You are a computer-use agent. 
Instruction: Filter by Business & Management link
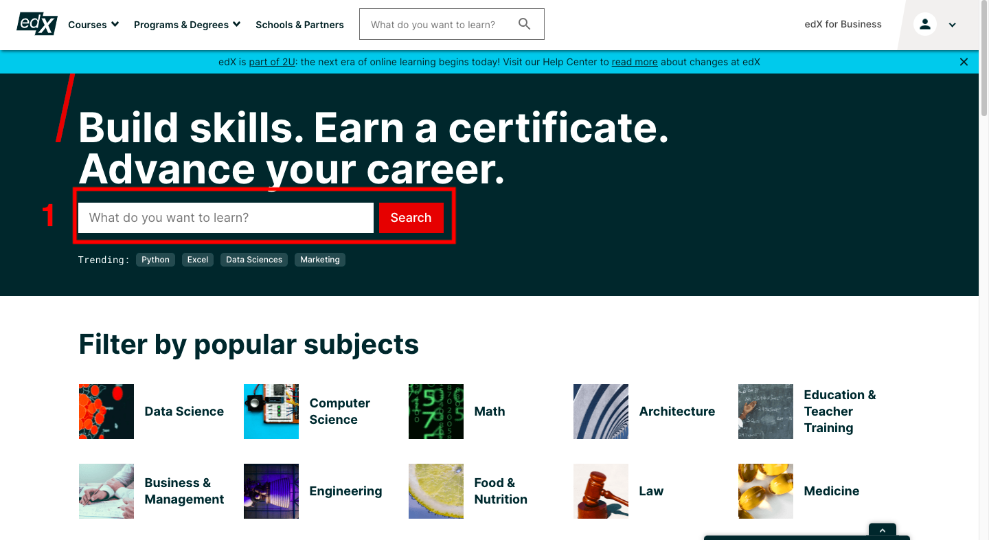184,491
